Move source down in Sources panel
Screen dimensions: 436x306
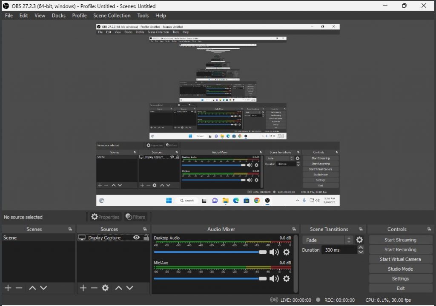[129, 288]
